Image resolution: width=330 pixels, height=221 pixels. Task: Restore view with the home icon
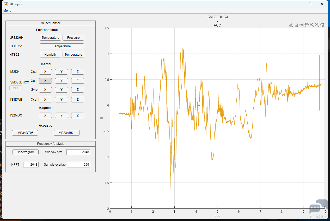pos(322,25)
